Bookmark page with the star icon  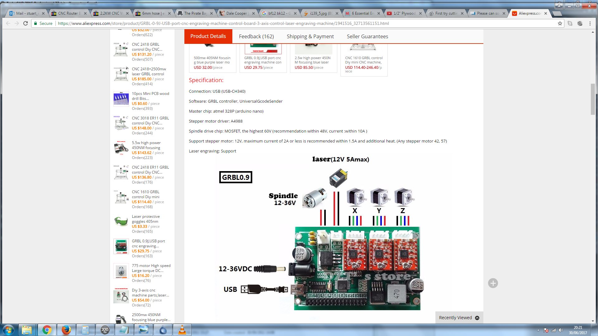tap(560, 23)
